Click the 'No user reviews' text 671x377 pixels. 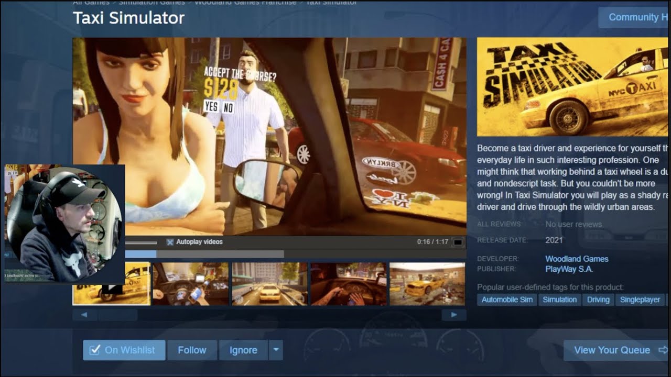click(x=573, y=224)
